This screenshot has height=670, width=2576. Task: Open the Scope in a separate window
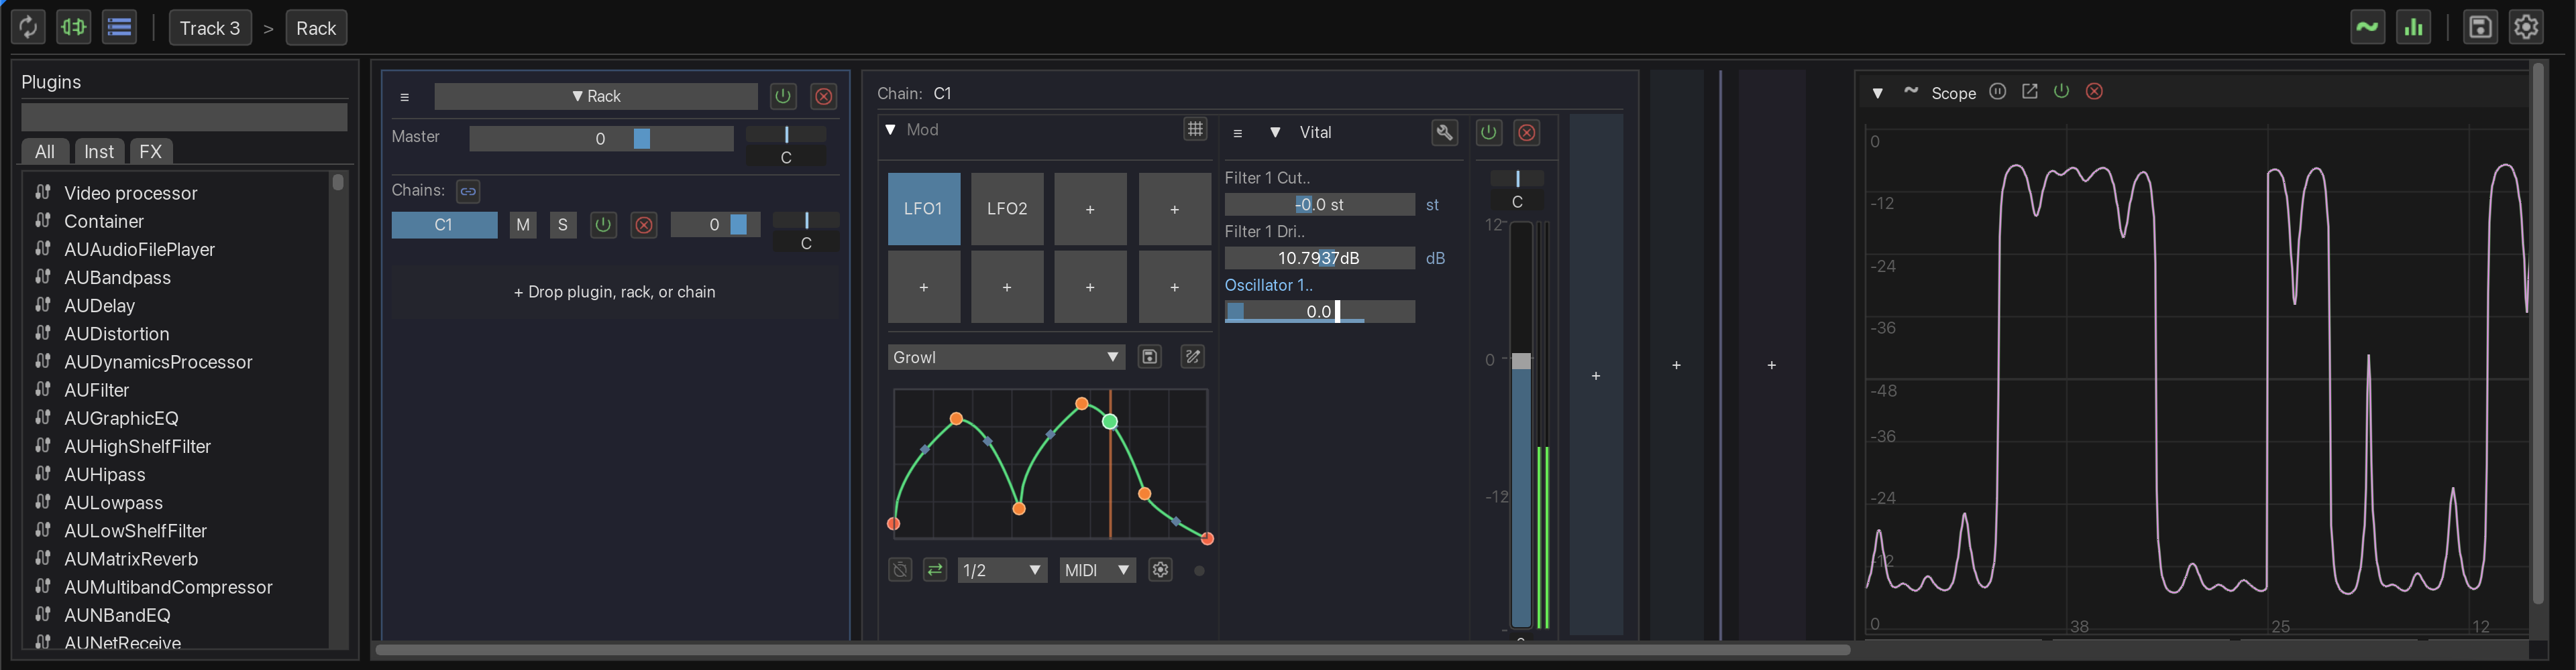tap(2030, 91)
